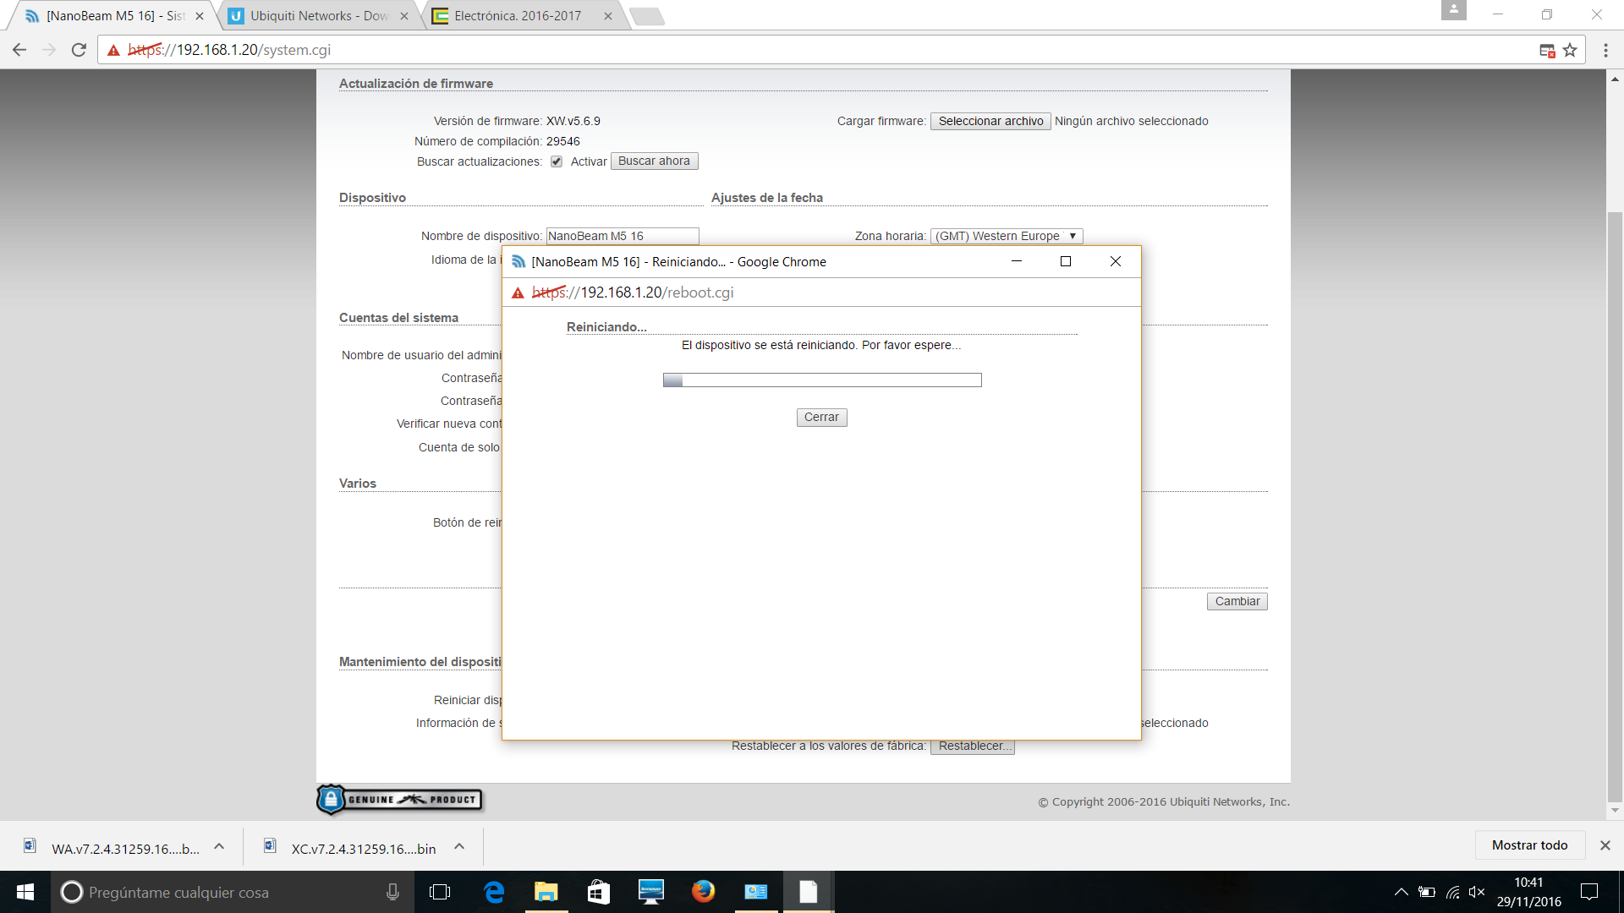Close the downloads bar
1624x913 pixels.
point(1605,845)
